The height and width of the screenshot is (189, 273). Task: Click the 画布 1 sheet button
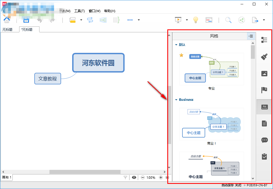click(7, 177)
